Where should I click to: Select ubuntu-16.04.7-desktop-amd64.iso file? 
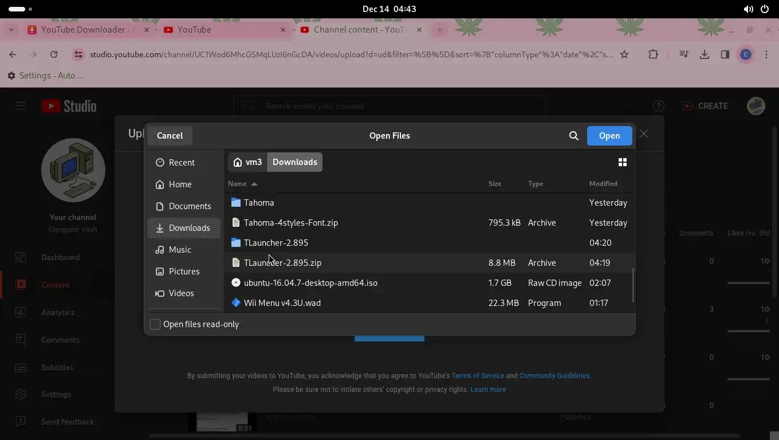coord(430,283)
